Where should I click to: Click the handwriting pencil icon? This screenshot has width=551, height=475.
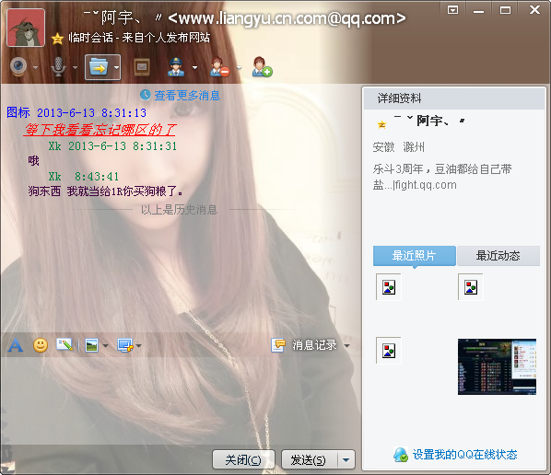pos(64,345)
